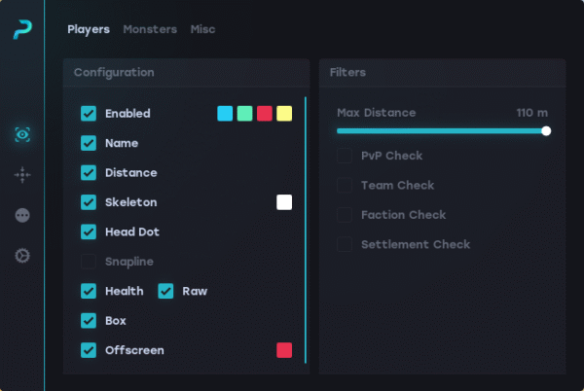Image resolution: width=584 pixels, height=391 pixels.
Task: Open the crosshair aim section in sidebar
Action: (x=22, y=174)
